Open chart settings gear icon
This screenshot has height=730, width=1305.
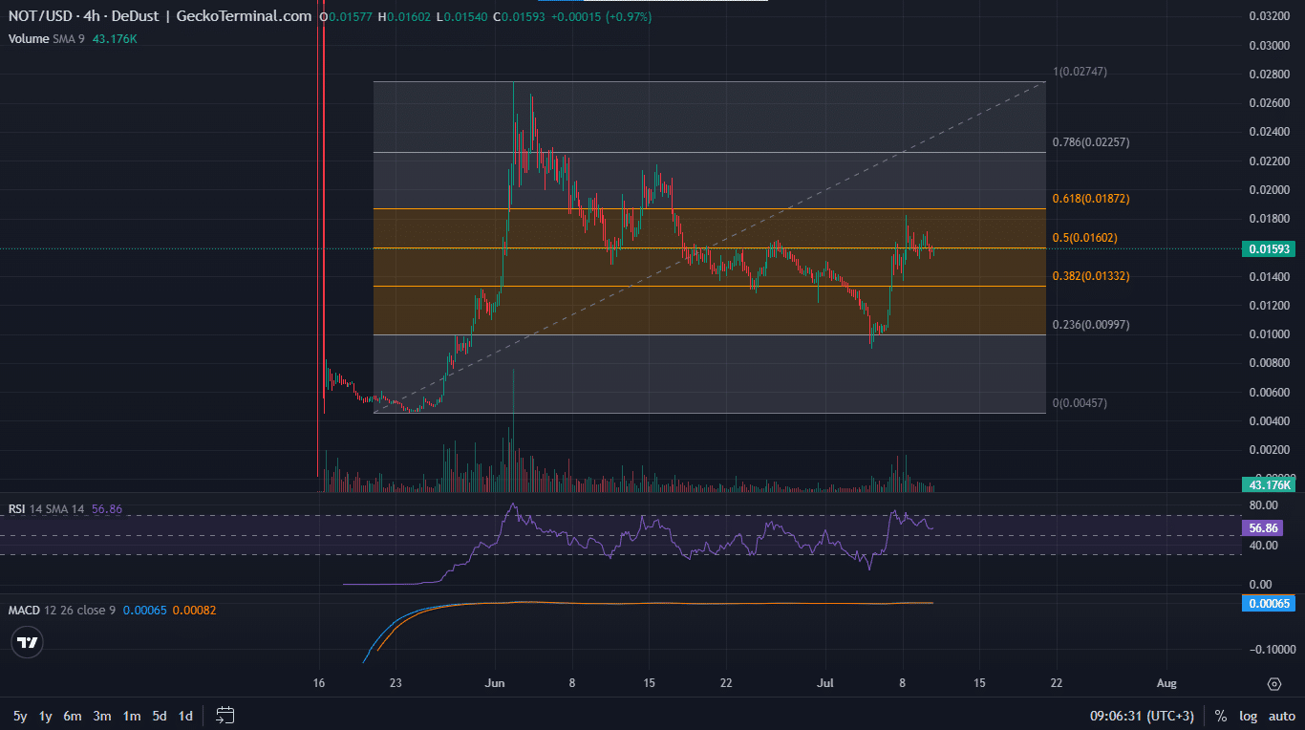[1273, 684]
